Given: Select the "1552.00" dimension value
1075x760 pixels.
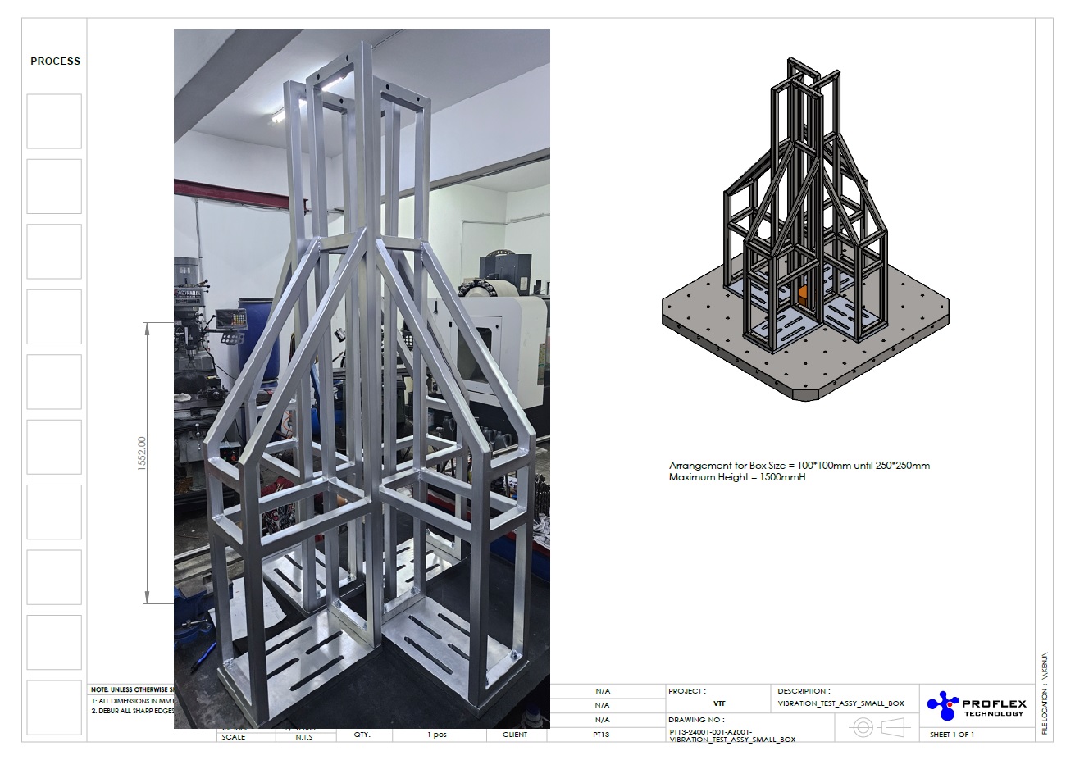Looking at the screenshot, I should click(x=142, y=453).
